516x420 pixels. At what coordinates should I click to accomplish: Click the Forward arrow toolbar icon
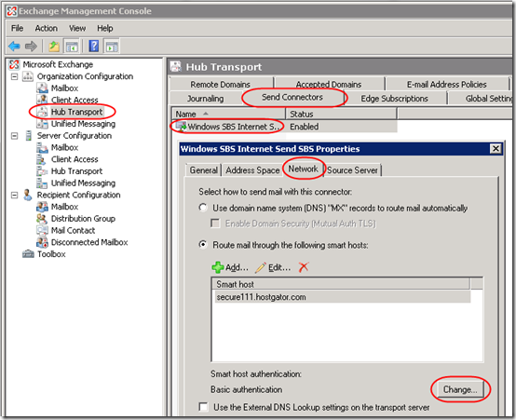[x=31, y=46]
